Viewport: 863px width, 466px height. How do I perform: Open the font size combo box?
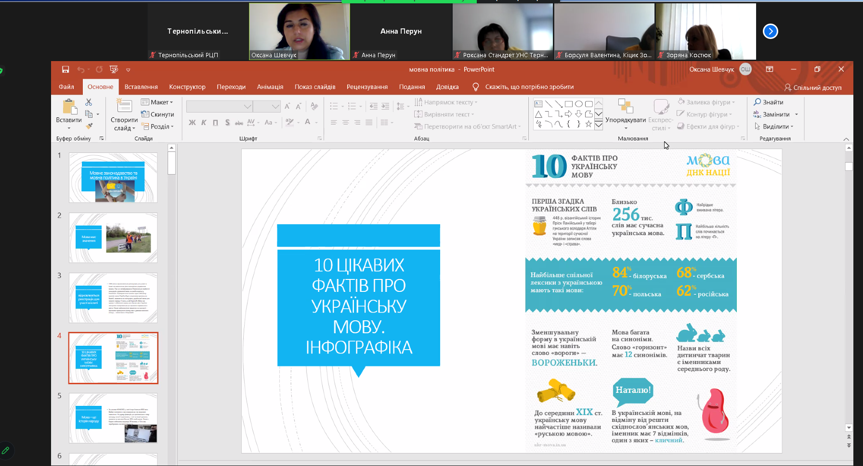267,106
